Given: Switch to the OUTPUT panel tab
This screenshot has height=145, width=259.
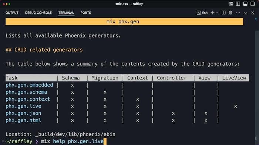Looking at the screenshot, I should click(12, 13).
